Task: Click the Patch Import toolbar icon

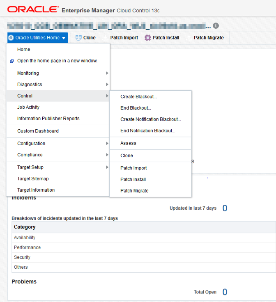Action: click(x=105, y=38)
